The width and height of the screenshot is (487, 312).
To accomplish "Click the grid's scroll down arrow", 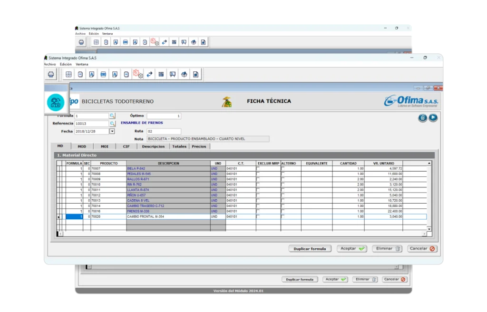I will click(x=429, y=229).
